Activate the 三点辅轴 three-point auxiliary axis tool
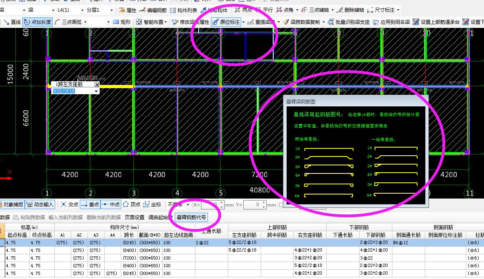The image size is (484, 279). [315, 10]
